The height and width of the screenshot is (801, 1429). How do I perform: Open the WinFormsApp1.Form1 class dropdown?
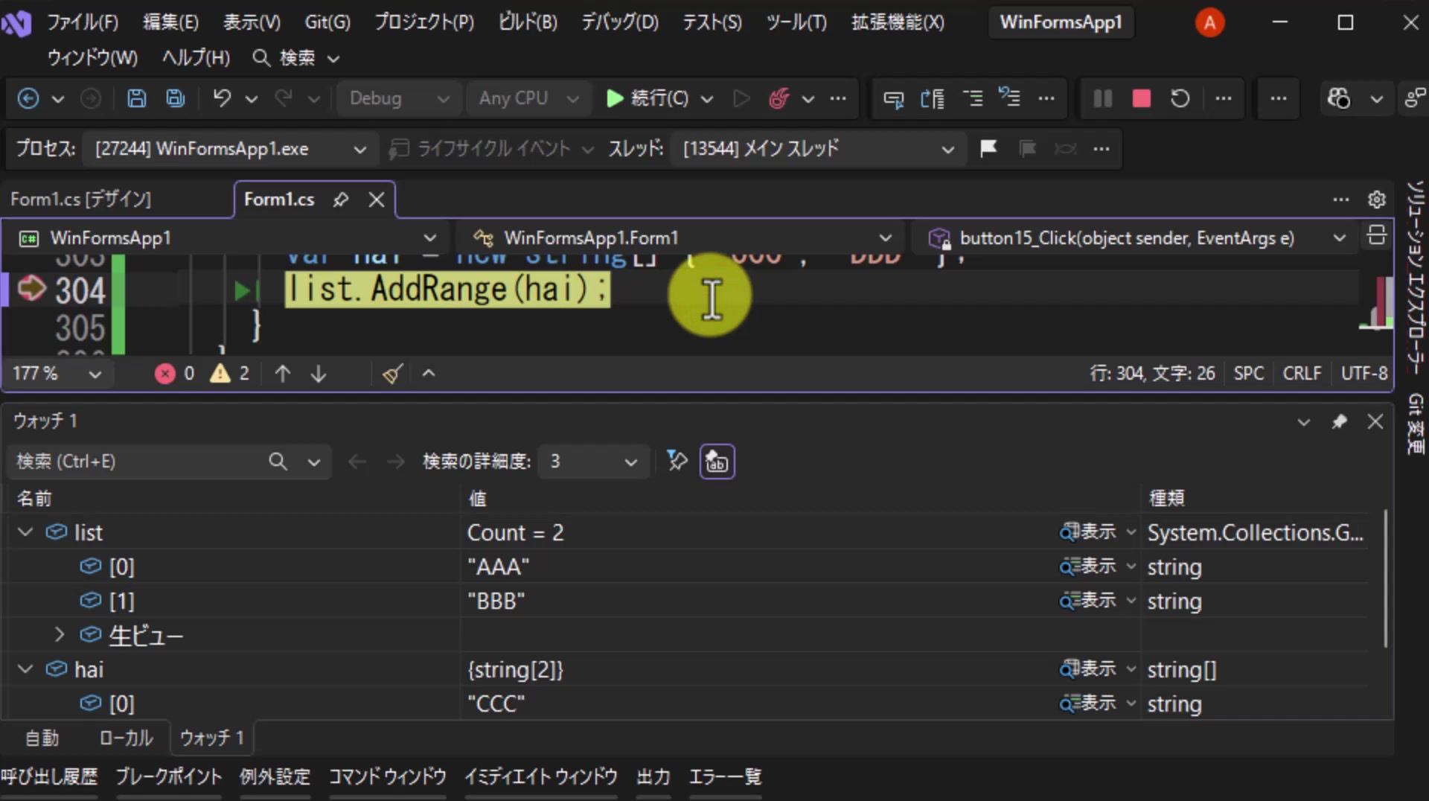tap(681, 238)
